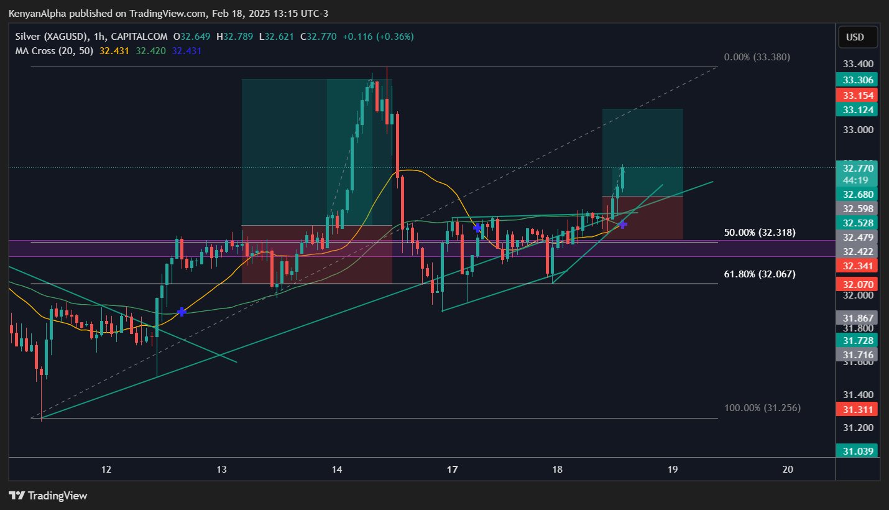The width and height of the screenshot is (889, 510).
Task: Click the 32.528 price tag
Action: 858,223
